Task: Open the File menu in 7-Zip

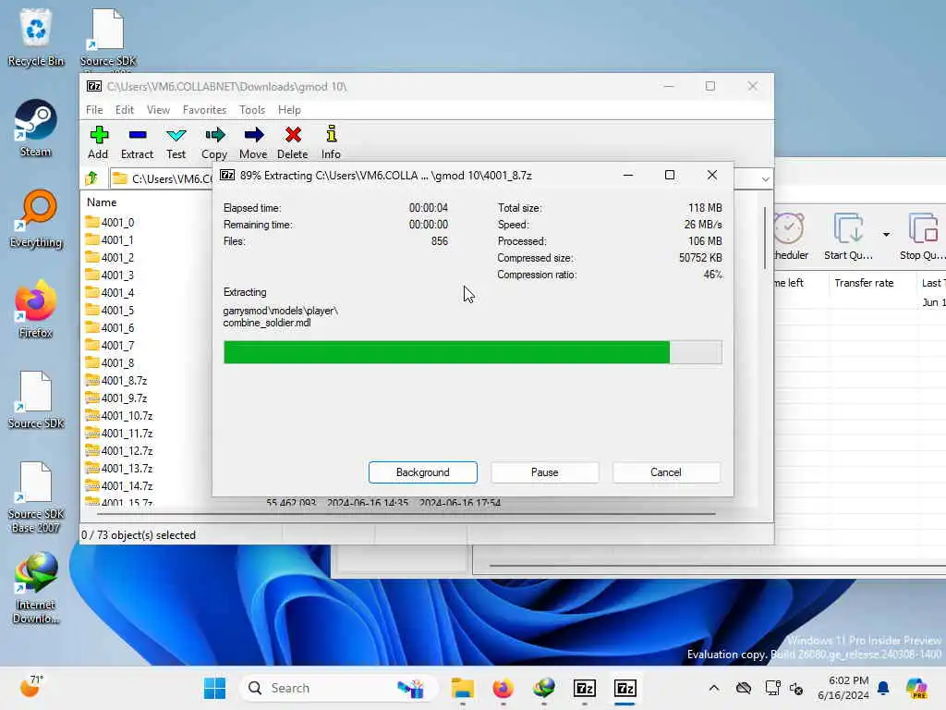Action: [x=94, y=110]
